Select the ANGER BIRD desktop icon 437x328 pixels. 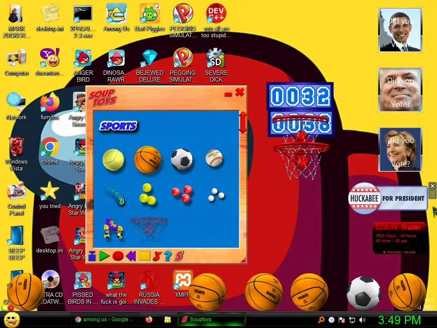tap(83, 65)
